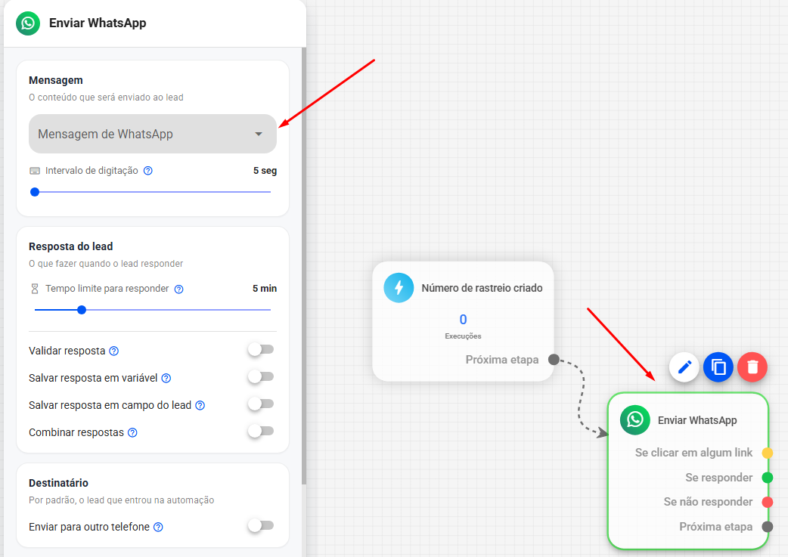Click the green 'Se responder' output connector
The height and width of the screenshot is (557, 788).
[x=768, y=477]
